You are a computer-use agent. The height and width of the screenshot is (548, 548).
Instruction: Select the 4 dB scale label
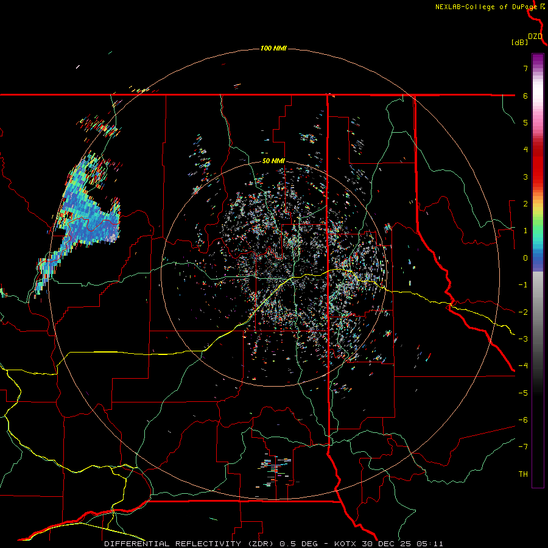tap(525, 150)
